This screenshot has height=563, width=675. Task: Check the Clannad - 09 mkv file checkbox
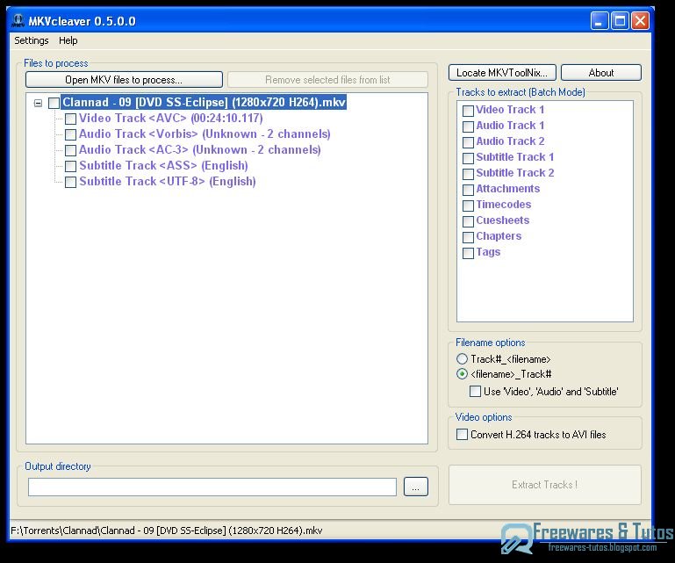(54, 103)
